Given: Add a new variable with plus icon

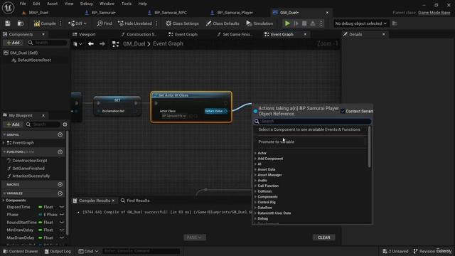Looking at the screenshot, I should pos(60,193).
